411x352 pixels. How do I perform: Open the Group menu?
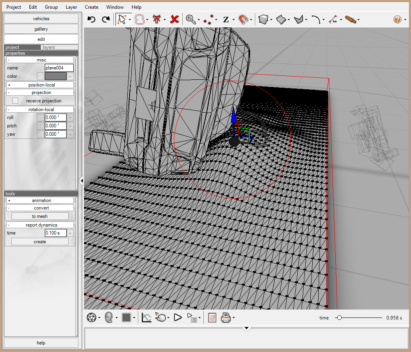point(51,7)
